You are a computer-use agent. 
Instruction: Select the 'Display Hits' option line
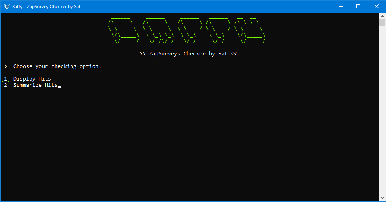[x=26, y=79]
